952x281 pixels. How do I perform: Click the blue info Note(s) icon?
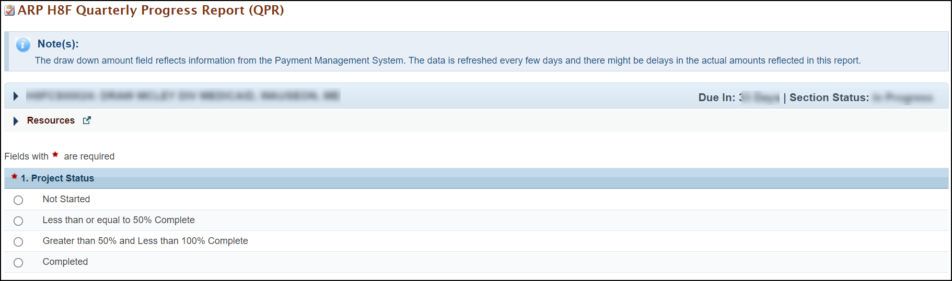(x=23, y=45)
